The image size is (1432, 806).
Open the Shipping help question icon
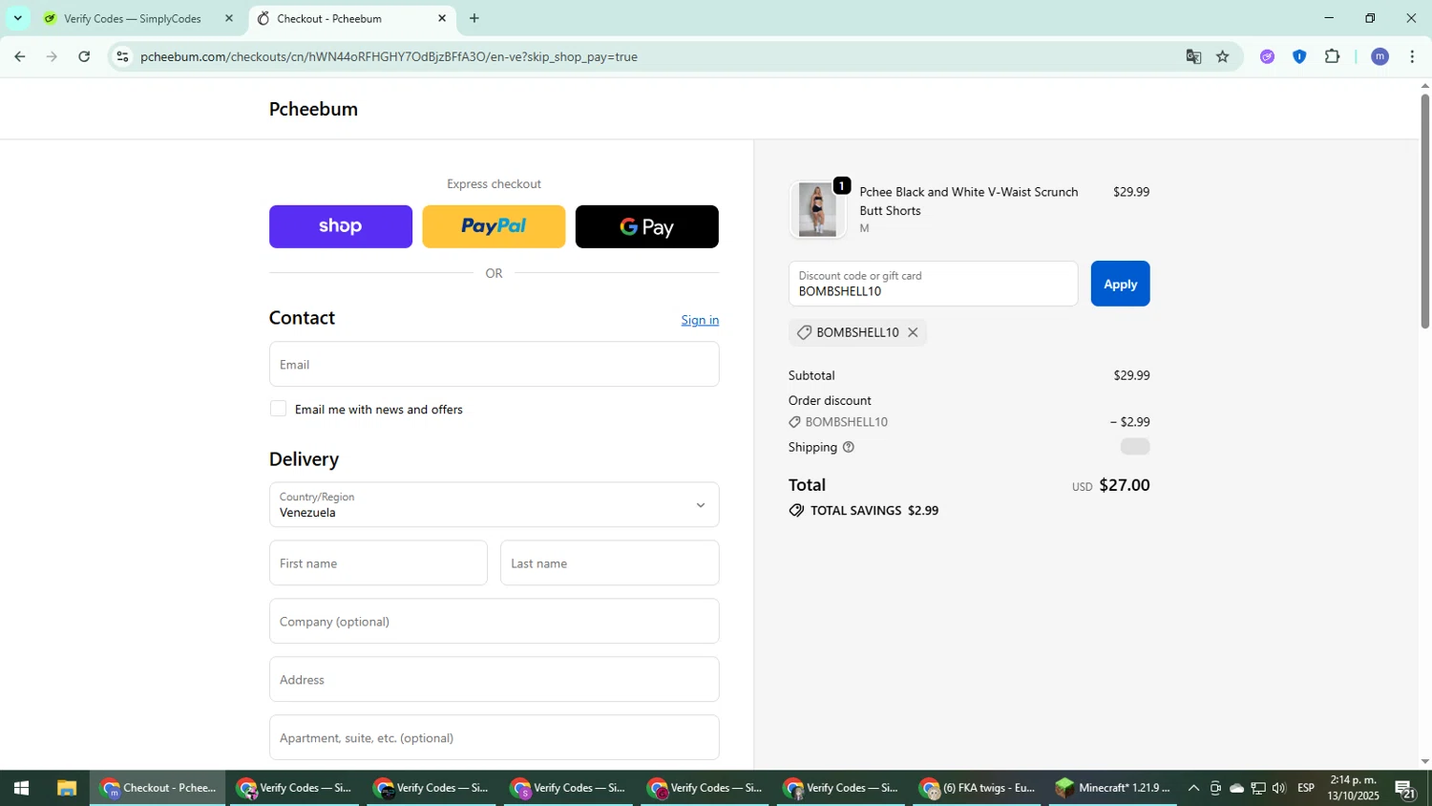(848, 447)
